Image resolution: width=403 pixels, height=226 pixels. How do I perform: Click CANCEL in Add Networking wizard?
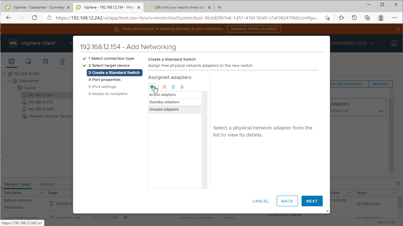(261, 201)
